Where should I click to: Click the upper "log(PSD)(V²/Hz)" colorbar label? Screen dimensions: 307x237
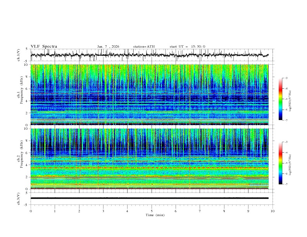pyautogui.click(x=290, y=101)
